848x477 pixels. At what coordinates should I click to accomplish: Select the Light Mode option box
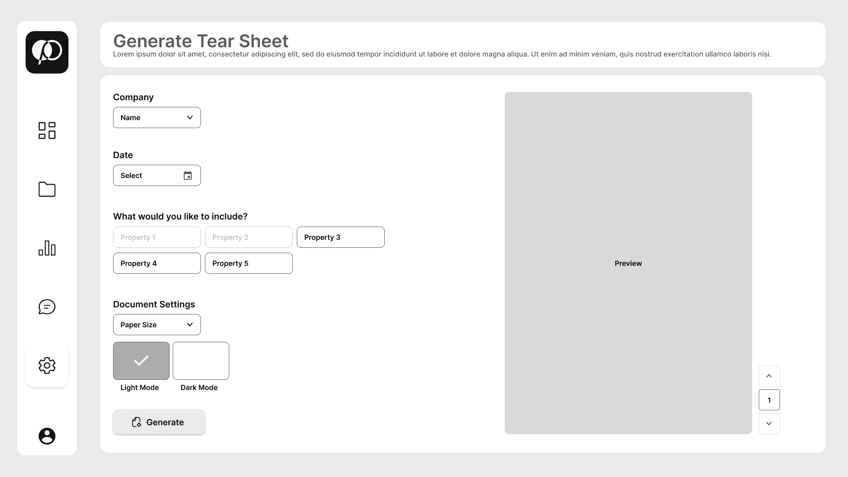[141, 361]
